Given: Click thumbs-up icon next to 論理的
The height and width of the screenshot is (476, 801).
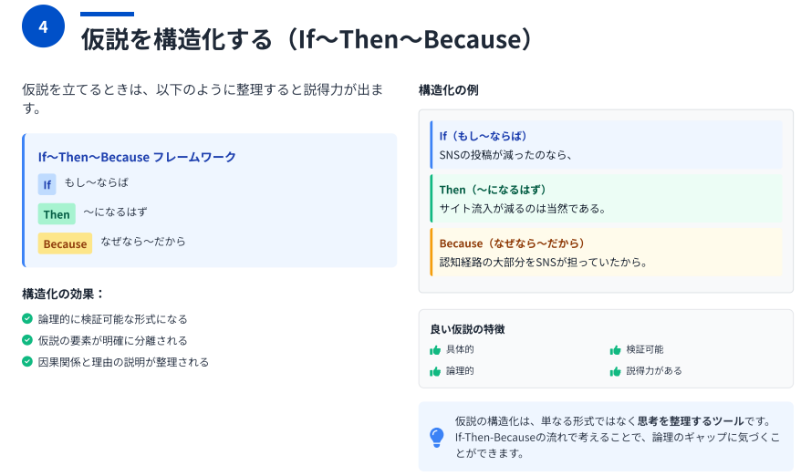Looking at the screenshot, I should (435, 371).
